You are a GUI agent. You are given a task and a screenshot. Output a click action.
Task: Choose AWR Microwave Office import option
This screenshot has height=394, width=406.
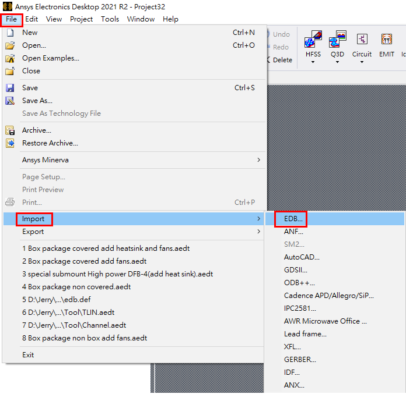[334, 321]
